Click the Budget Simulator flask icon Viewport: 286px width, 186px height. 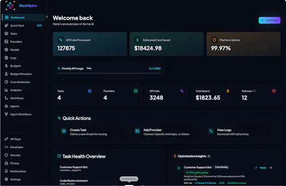6,74
